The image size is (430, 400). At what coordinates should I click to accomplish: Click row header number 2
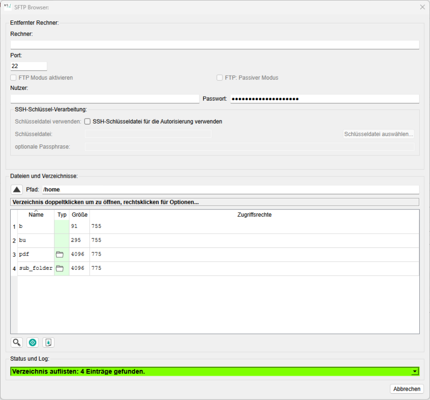(x=14, y=241)
